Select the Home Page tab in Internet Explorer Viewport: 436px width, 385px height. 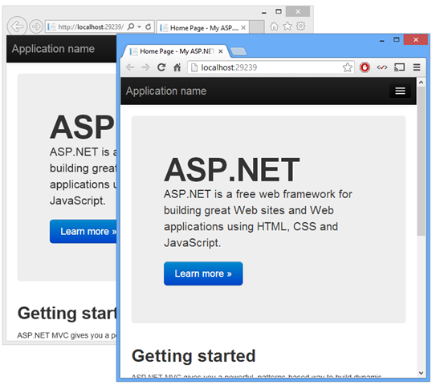tap(203, 27)
